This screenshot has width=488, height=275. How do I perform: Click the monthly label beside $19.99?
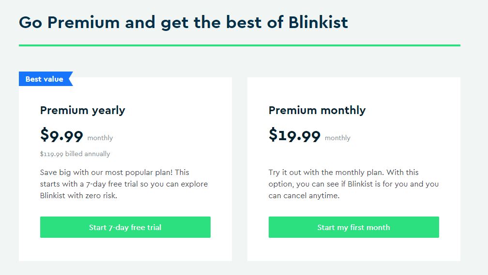coord(337,138)
